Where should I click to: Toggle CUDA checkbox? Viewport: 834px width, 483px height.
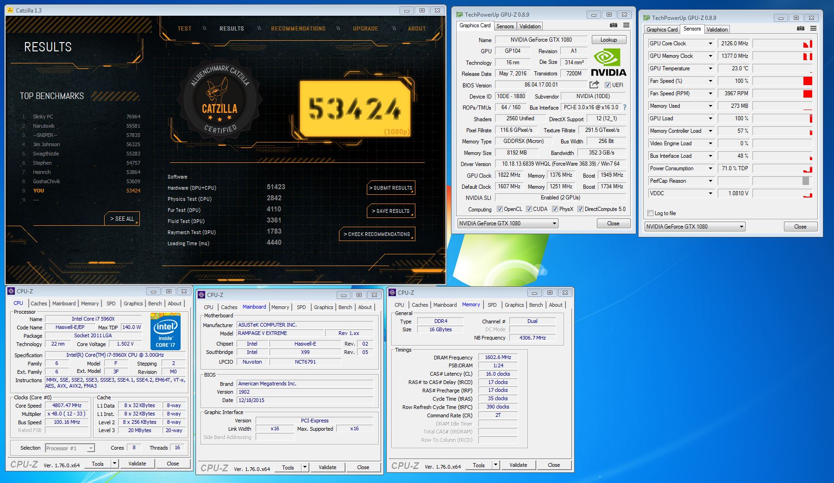[x=529, y=209]
